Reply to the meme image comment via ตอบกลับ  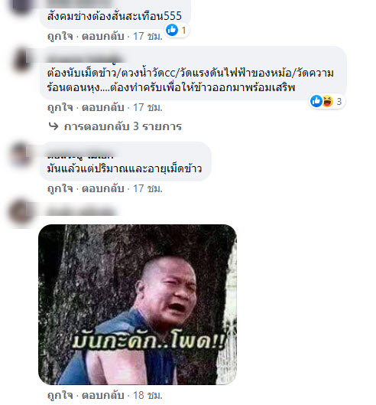click(x=102, y=395)
